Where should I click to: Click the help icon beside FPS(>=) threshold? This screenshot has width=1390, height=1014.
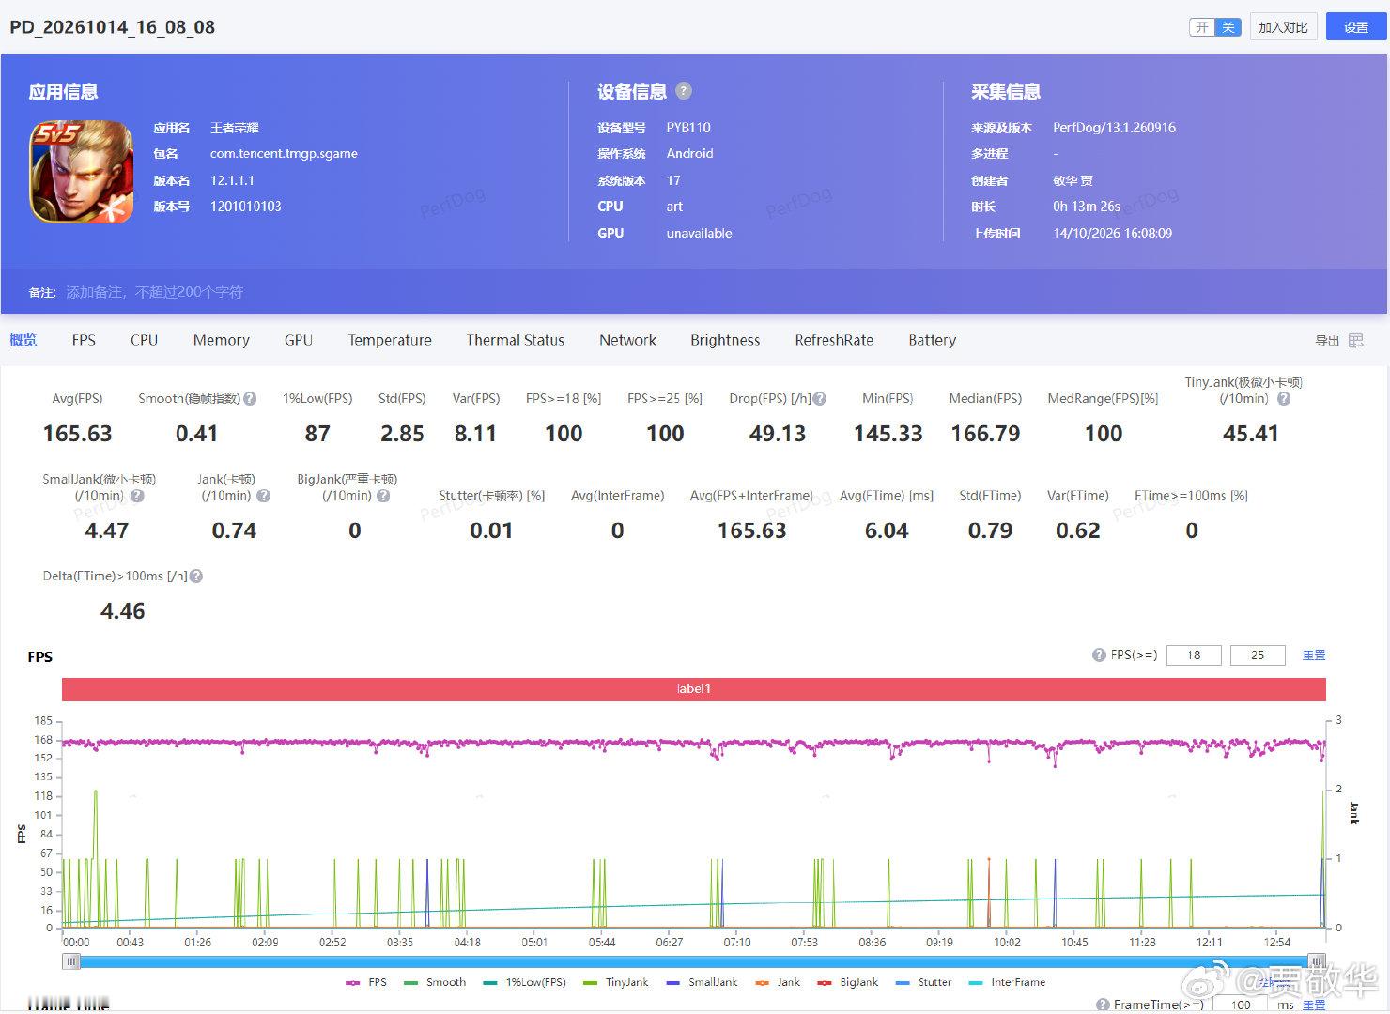1099,655
